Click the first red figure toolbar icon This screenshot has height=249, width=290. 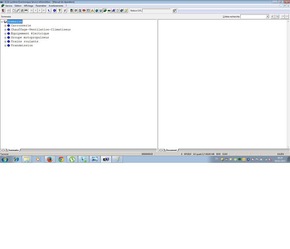pos(3,10)
